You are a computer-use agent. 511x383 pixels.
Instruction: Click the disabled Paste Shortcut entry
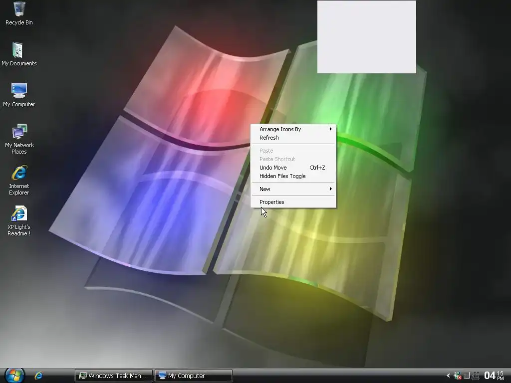click(293, 159)
